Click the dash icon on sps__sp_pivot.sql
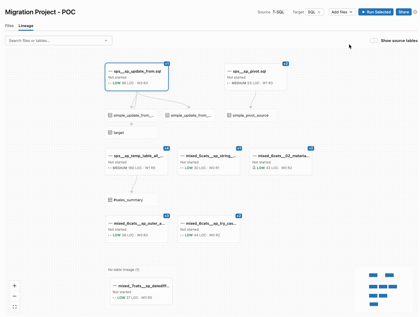The image size is (420, 317). [229, 71]
